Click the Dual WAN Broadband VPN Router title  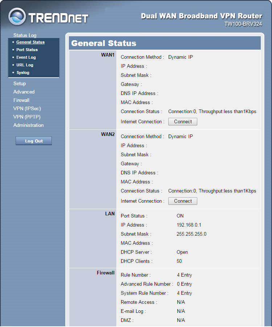pyautogui.click(x=201, y=16)
